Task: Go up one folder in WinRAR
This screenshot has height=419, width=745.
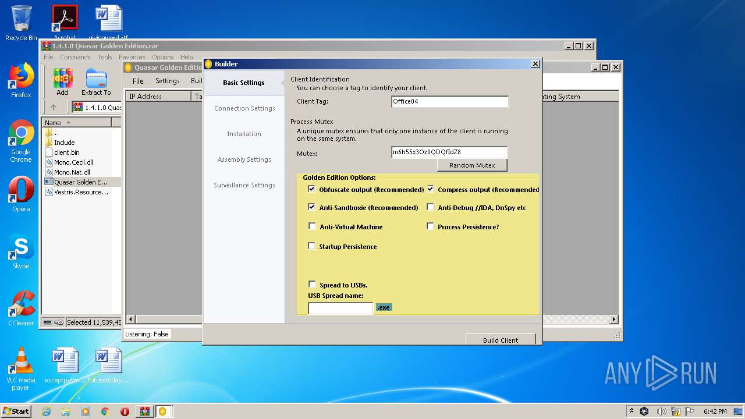Action: pos(54,107)
